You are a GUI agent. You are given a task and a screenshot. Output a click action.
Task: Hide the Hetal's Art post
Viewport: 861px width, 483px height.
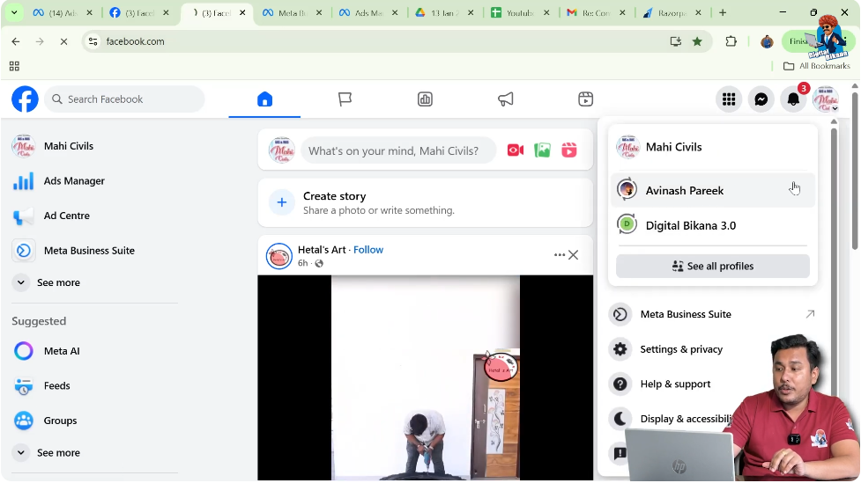point(574,255)
